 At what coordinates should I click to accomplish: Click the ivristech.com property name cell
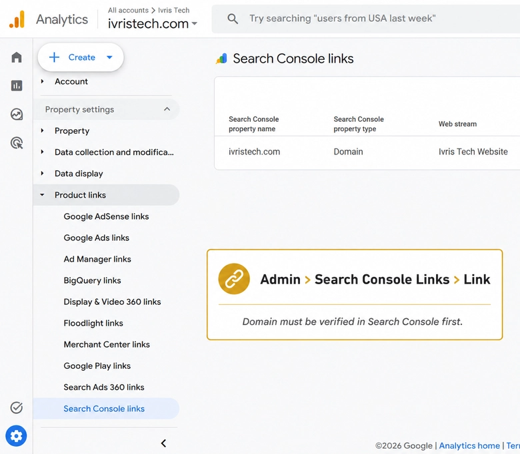[x=255, y=152]
